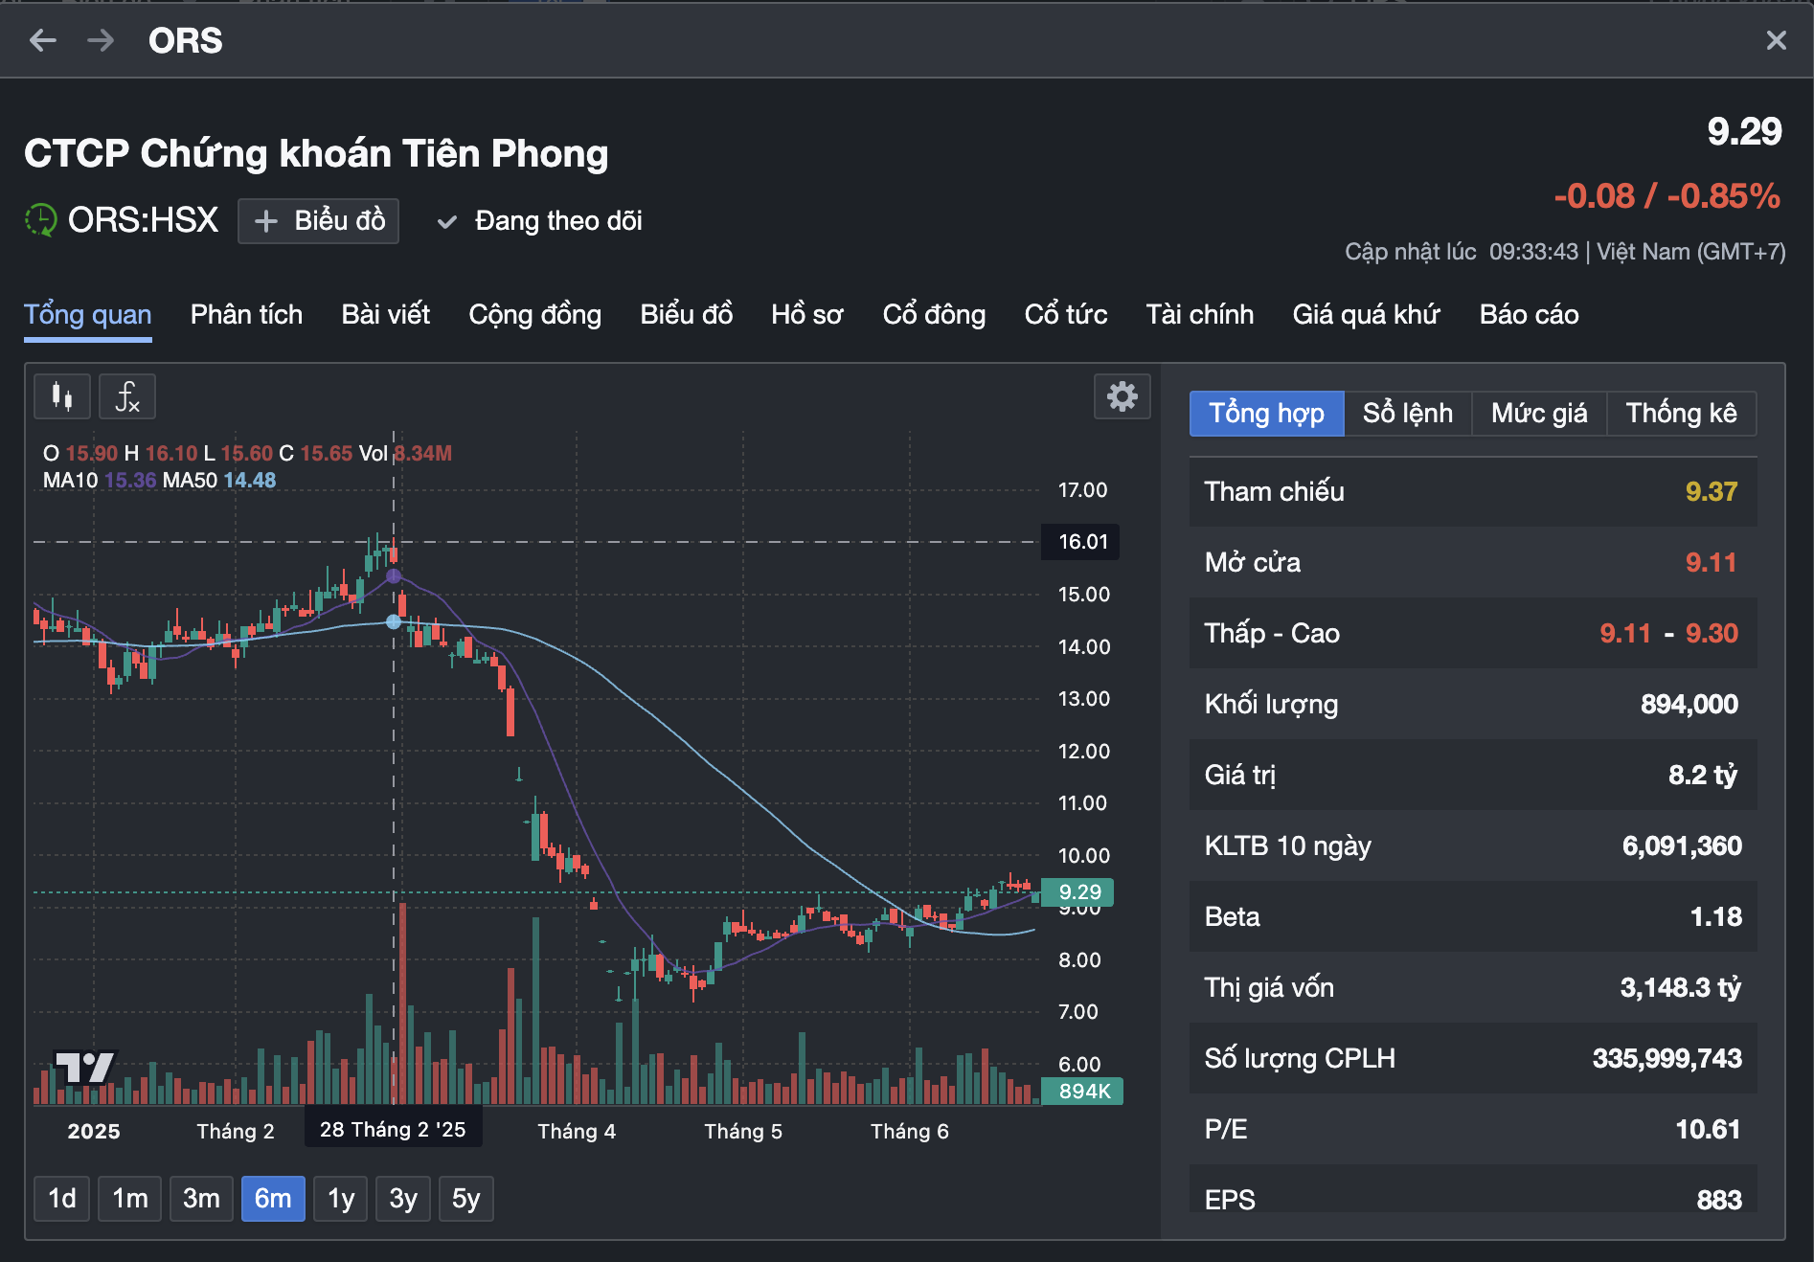This screenshot has height=1262, width=1814.
Task: Toggle the Đang theo dõi watchlist status
Action: [x=540, y=221]
